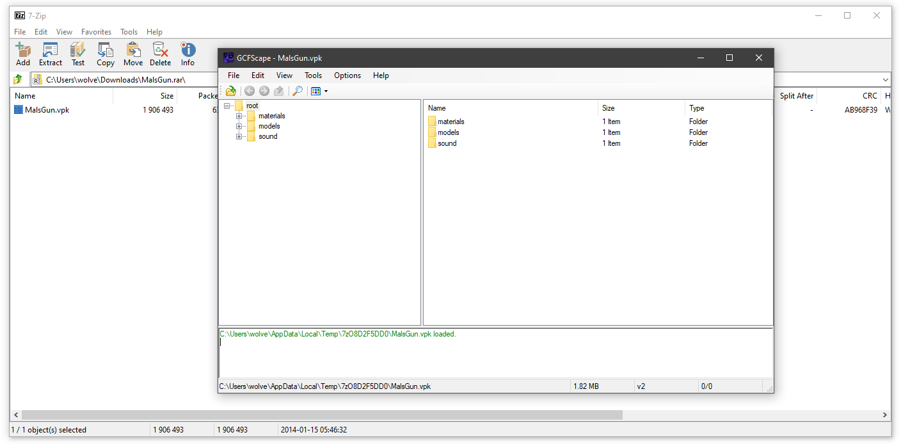Click the GCFScape log output pane
901x444 pixels.
pyautogui.click(x=496, y=353)
